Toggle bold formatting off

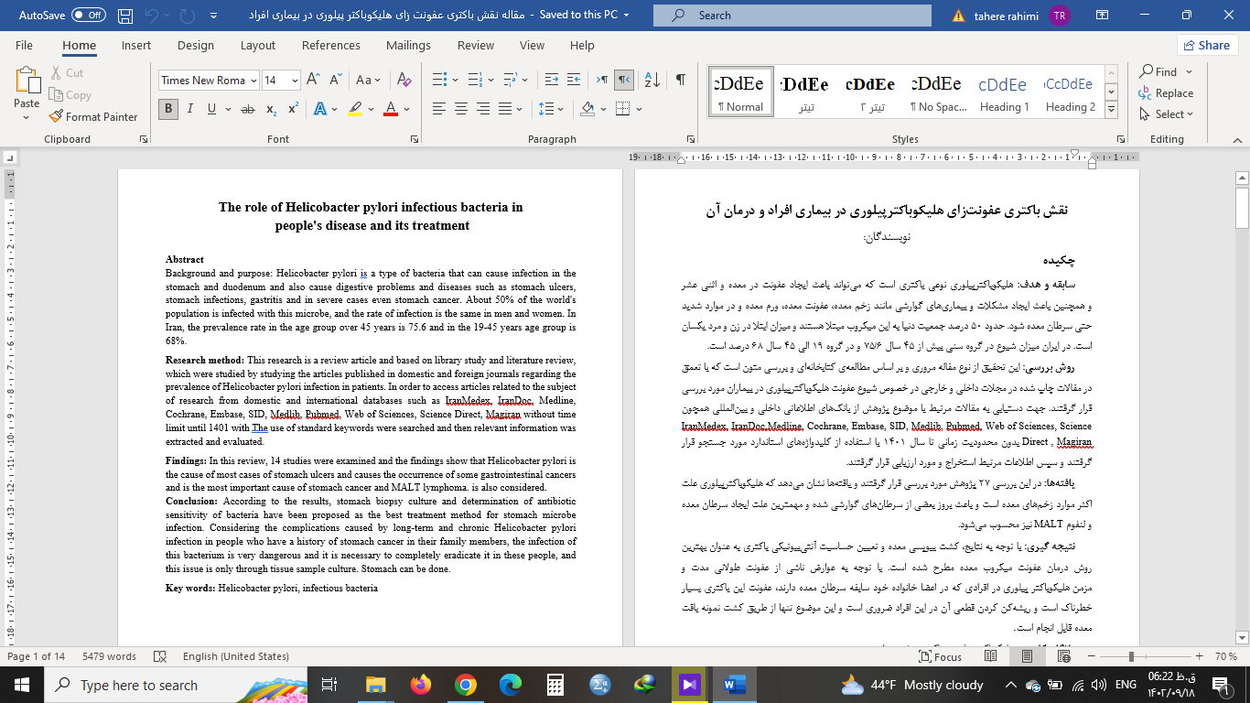(168, 109)
